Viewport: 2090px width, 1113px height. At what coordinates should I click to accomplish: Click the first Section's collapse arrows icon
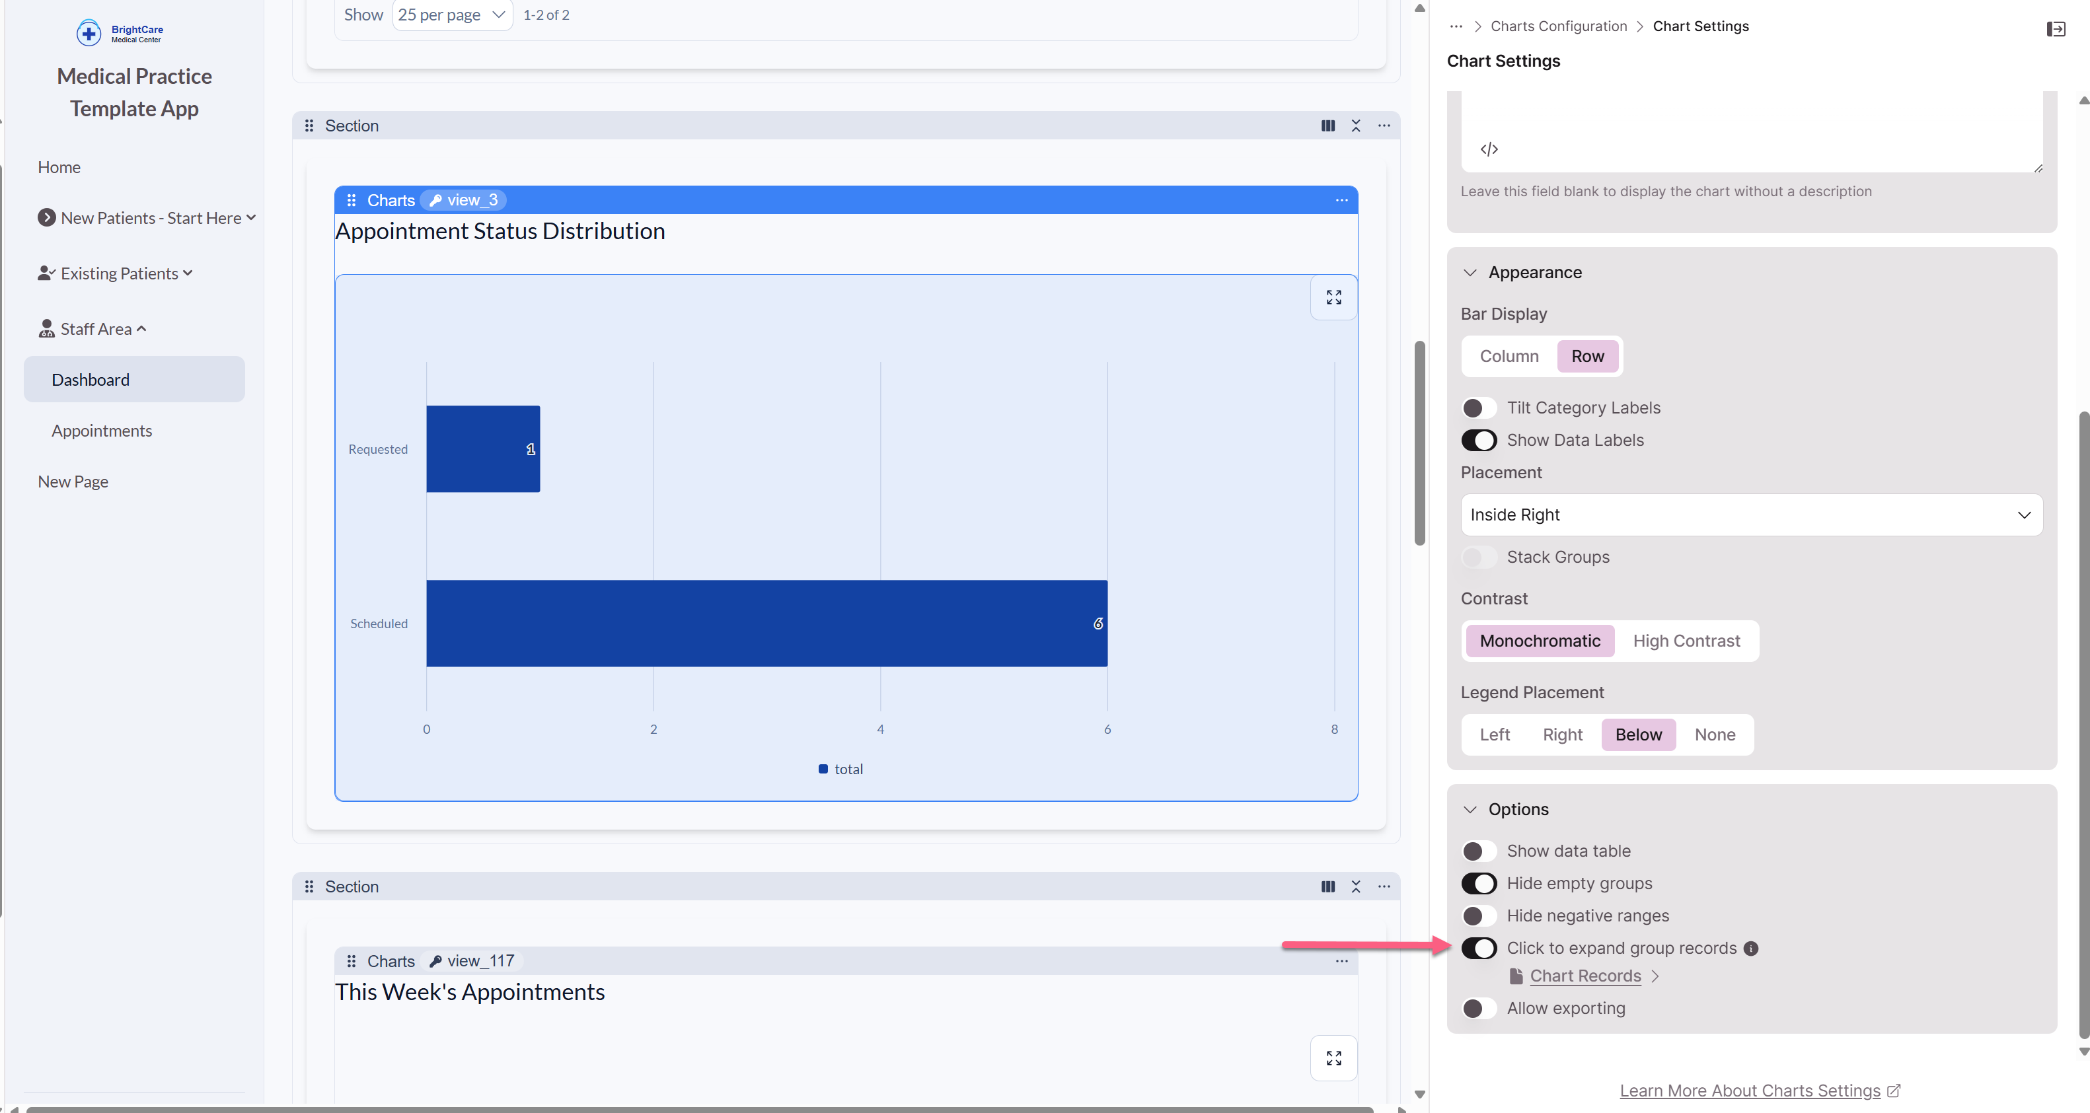click(x=1355, y=126)
